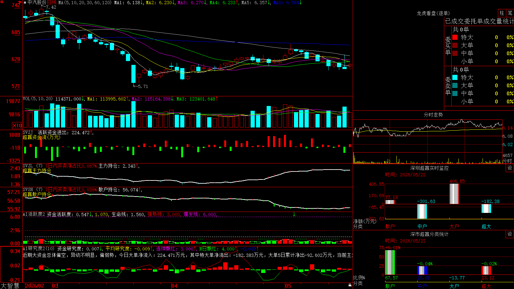Click the teal 中单 sell-order swatch
This screenshot has height=289, width=514.
coord(455,93)
